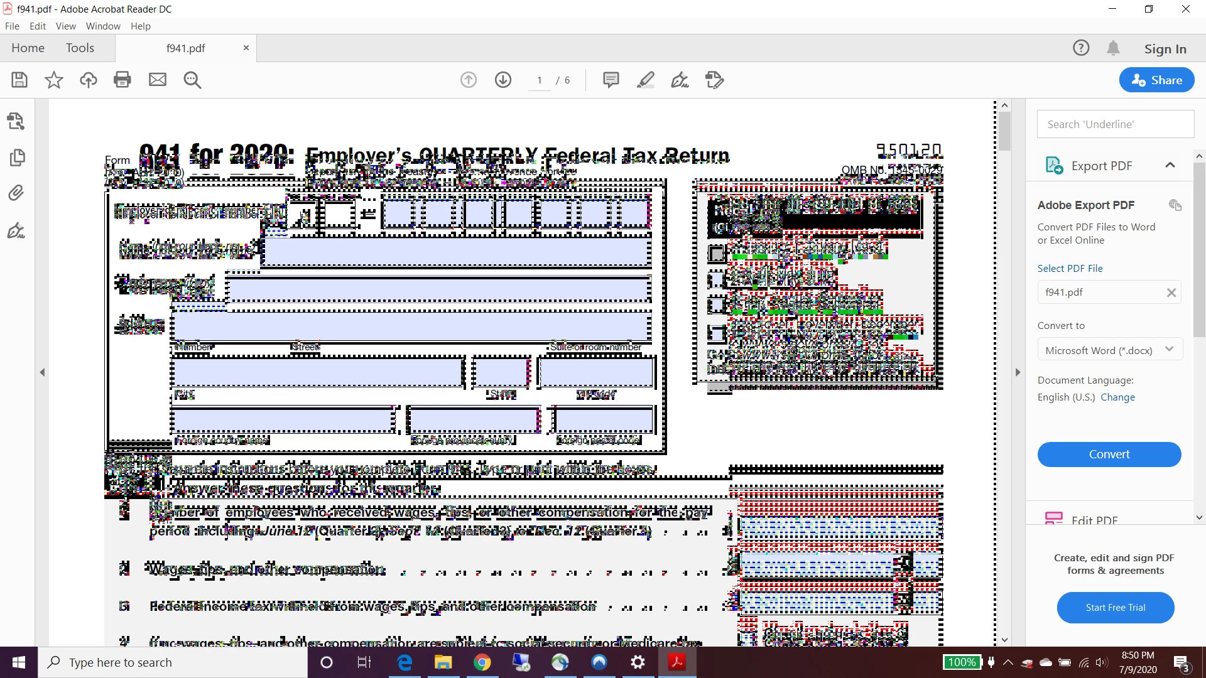Open Microsoft Word format dropdown
Image resolution: width=1206 pixels, height=678 pixels.
click(1109, 350)
